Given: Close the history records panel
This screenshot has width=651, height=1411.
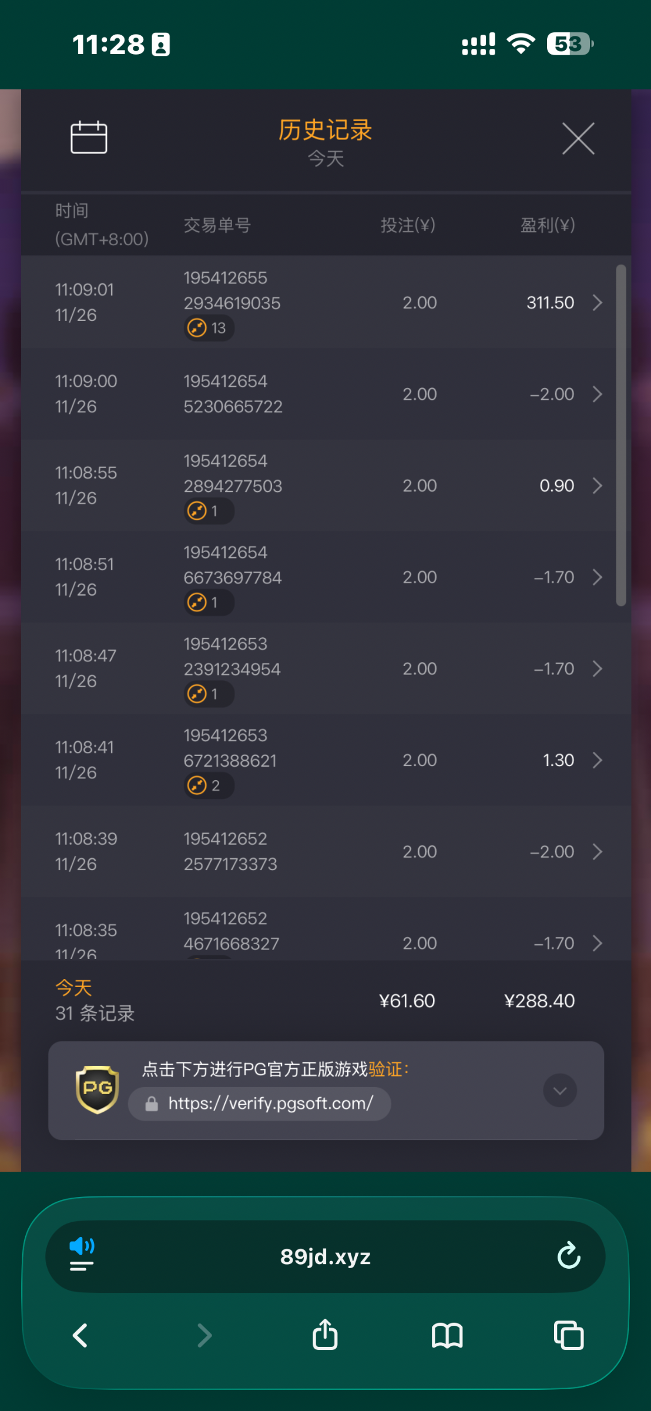Looking at the screenshot, I should [578, 139].
